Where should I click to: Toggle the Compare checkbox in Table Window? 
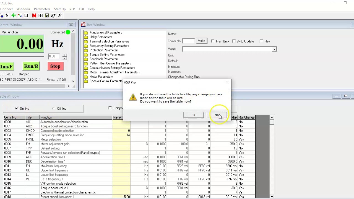click(110, 108)
